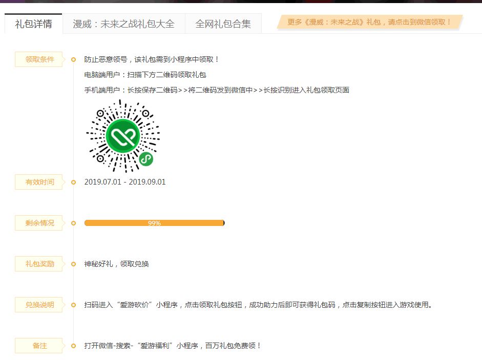Click the validity date range text
This screenshot has height=363, width=482.
[125, 182]
